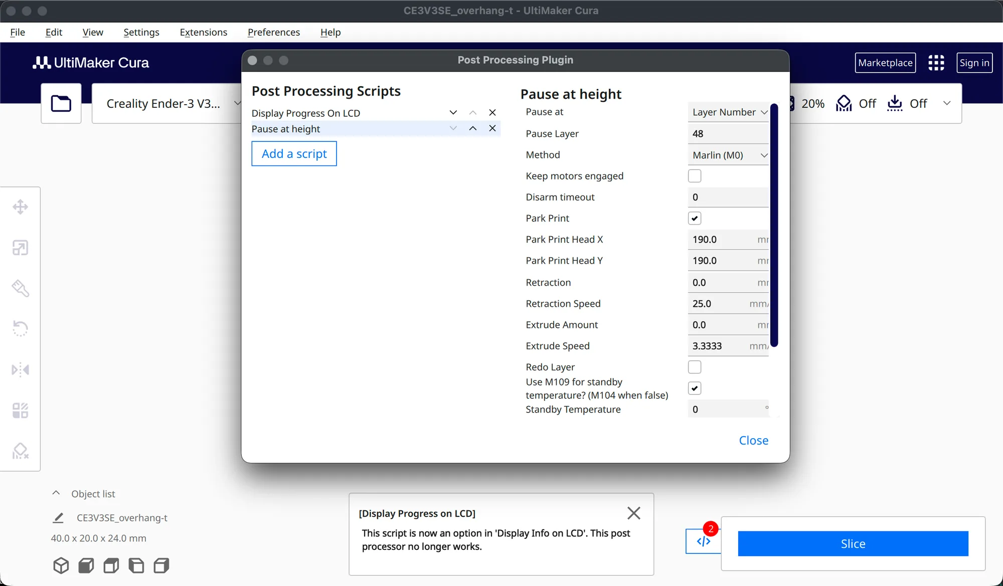Click the adhesion Off icon in settings bar
This screenshot has height=586, width=1003.
pyautogui.click(x=895, y=103)
